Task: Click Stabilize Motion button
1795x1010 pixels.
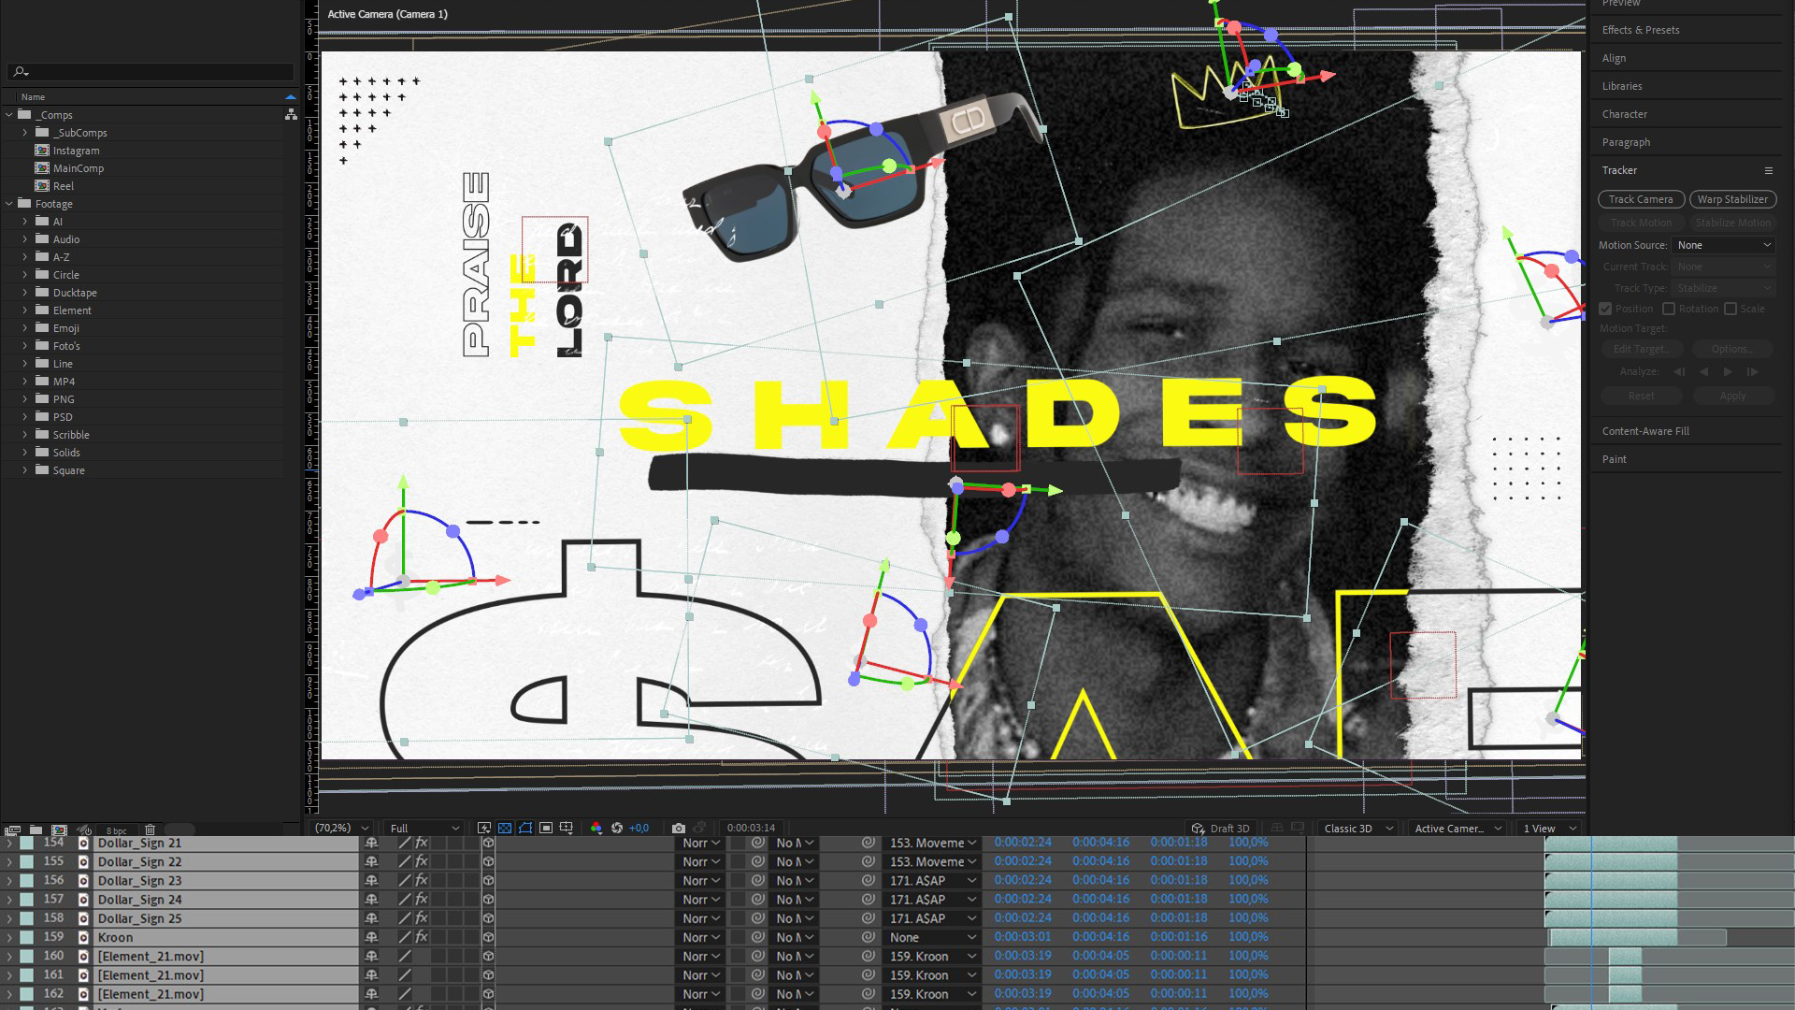Action: tap(1732, 223)
